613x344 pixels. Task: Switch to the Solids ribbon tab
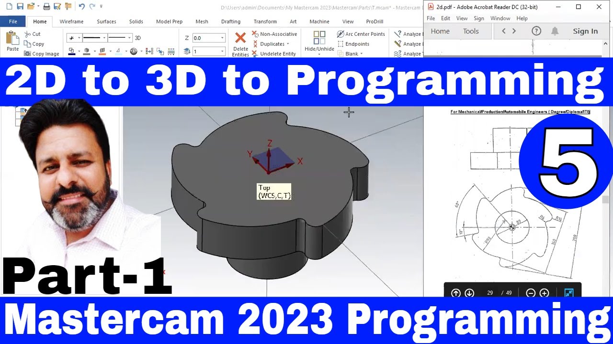coord(136,21)
